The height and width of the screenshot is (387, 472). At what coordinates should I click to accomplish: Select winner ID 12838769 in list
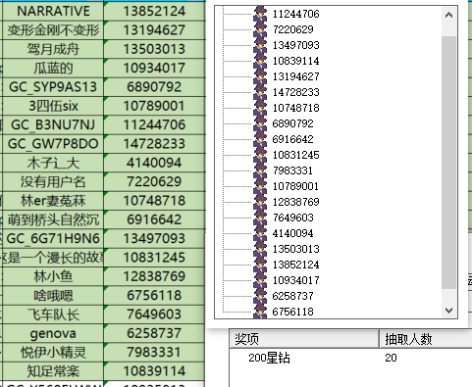click(295, 202)
